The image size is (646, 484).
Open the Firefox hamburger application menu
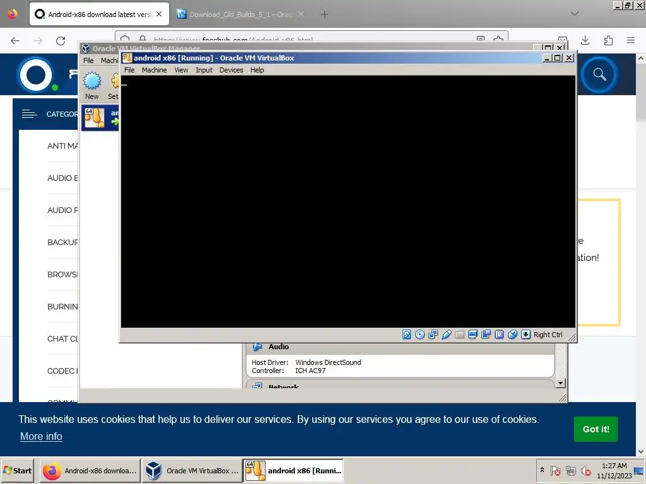click(631, 40)
